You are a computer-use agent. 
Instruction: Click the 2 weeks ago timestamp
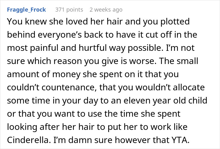pyautogui.click(x=106, y=10)
